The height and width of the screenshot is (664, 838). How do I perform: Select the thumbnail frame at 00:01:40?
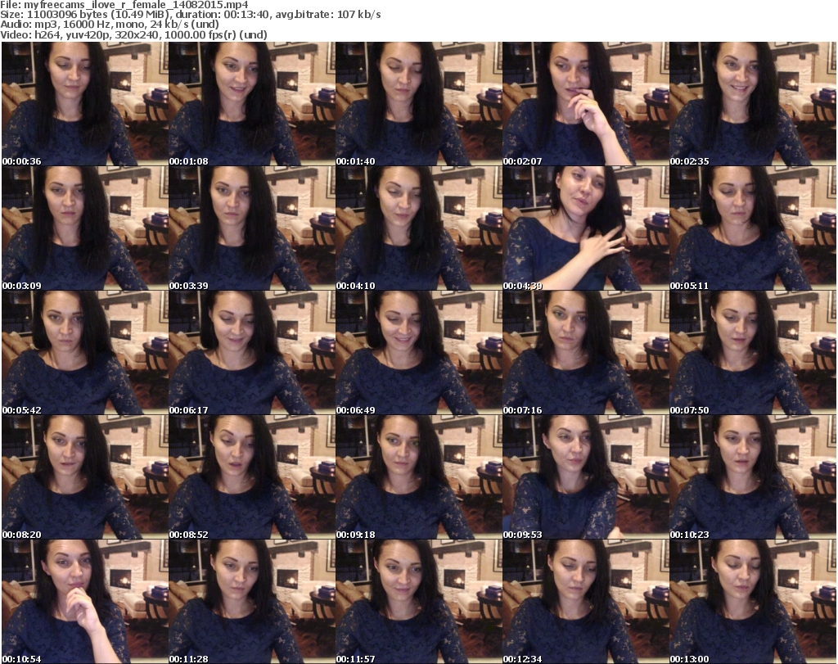coord(418,104)
